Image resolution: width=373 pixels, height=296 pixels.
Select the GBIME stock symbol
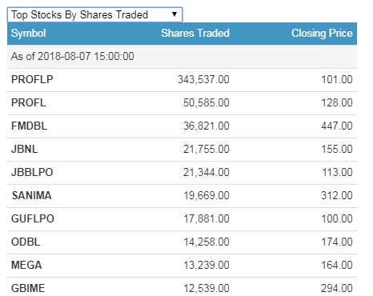click(28, 288)
